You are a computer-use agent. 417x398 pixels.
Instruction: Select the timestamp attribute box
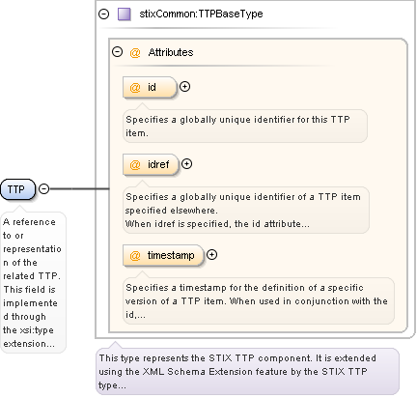coord(163,256)
